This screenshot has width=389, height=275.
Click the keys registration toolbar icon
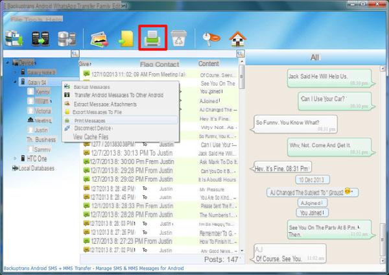click(x=211, y=39)
